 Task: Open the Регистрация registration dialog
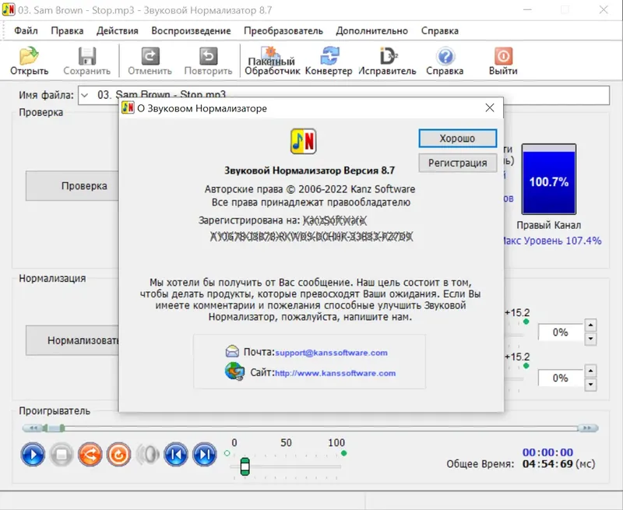(x=456, y=163)
